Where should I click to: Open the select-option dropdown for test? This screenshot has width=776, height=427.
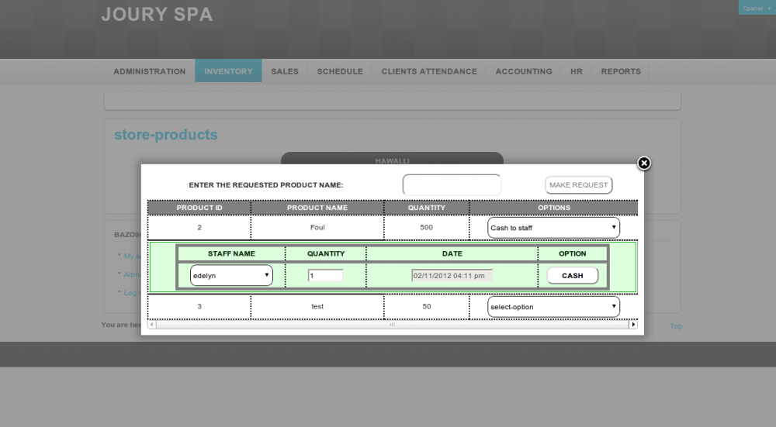[553, 306]
